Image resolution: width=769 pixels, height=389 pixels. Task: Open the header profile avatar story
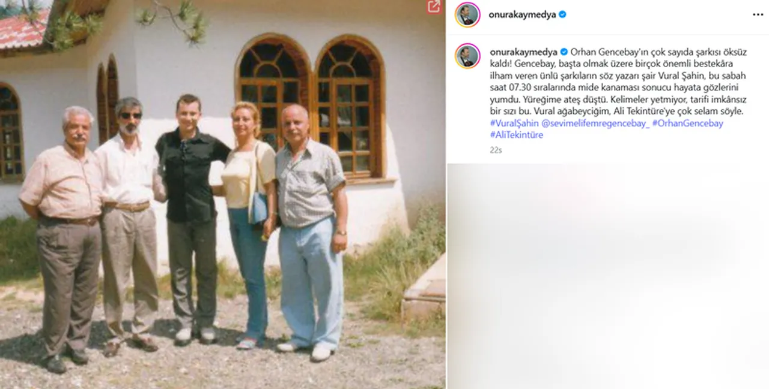[x=467, y=15]
